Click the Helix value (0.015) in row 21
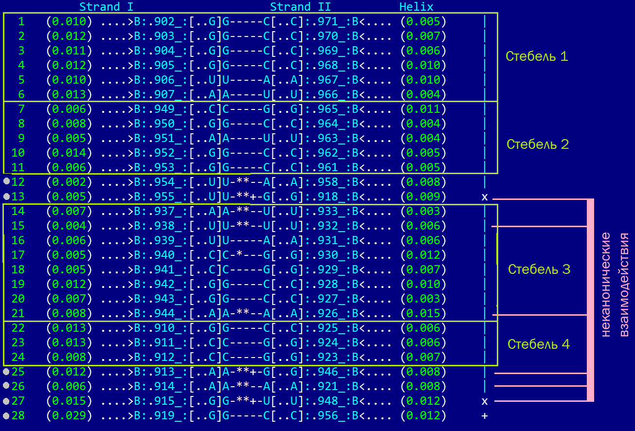The height and width of the screenshot is (431, 635). (423, 313)
